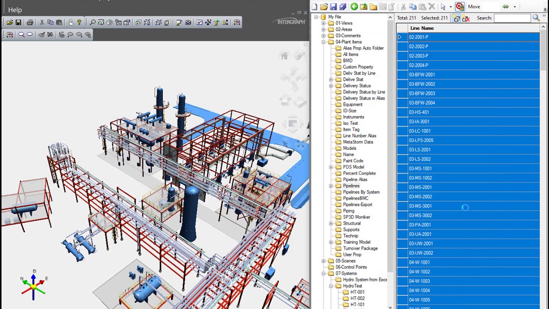Click the green double-arrow Move icon

coord(506,6)
